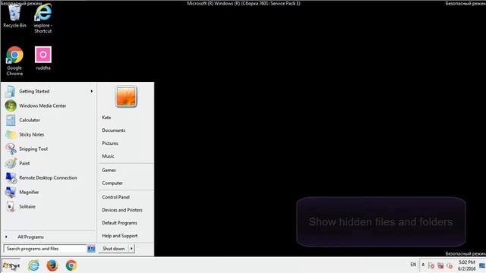Launch Chrome from the taskbar
Screen dimensions: 486x273
click(x=71, y=265)
